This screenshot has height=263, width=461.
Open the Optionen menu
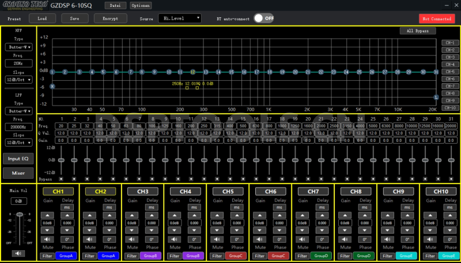(x=140, y=5)
